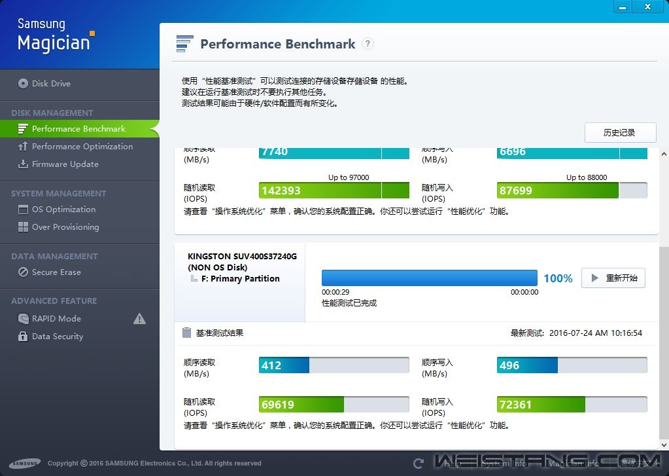
Task: Click the 87699 random write bar
Action: pos(572,190)
